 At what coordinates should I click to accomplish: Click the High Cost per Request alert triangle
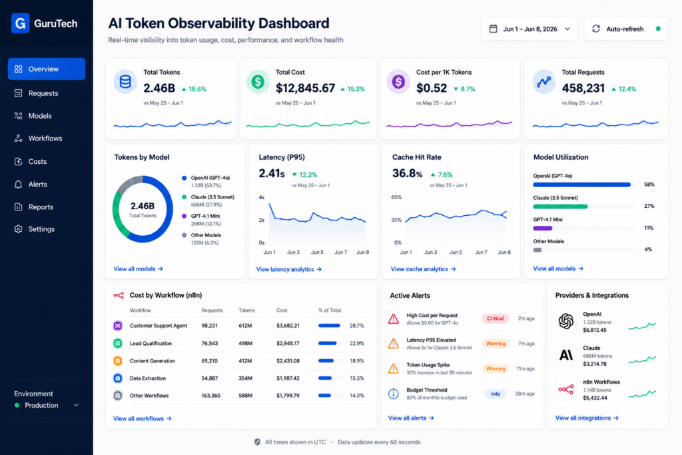394,319
